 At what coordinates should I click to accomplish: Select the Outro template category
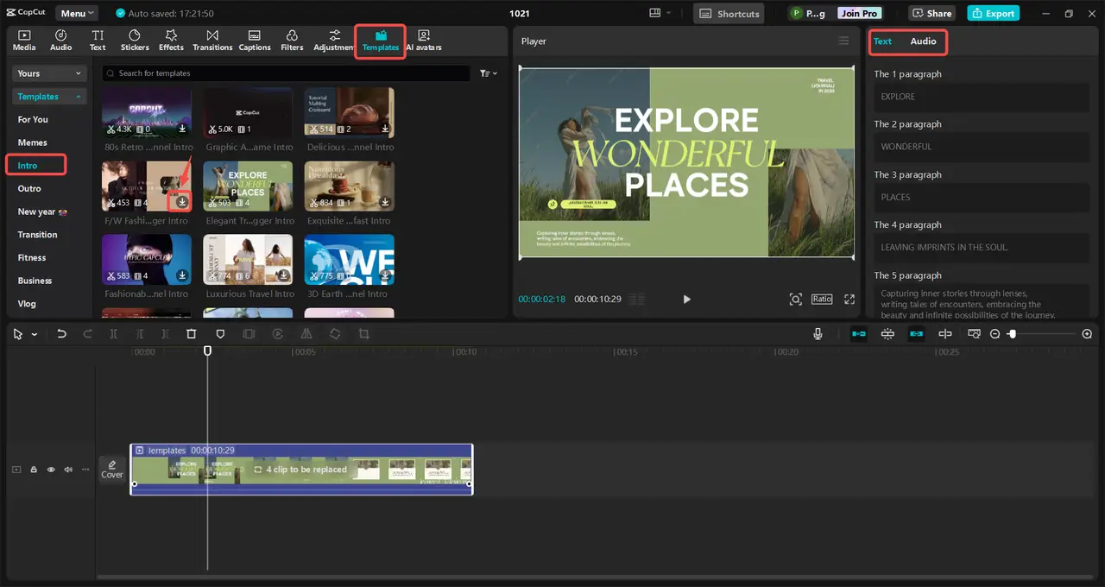click(x=29, y=188)
